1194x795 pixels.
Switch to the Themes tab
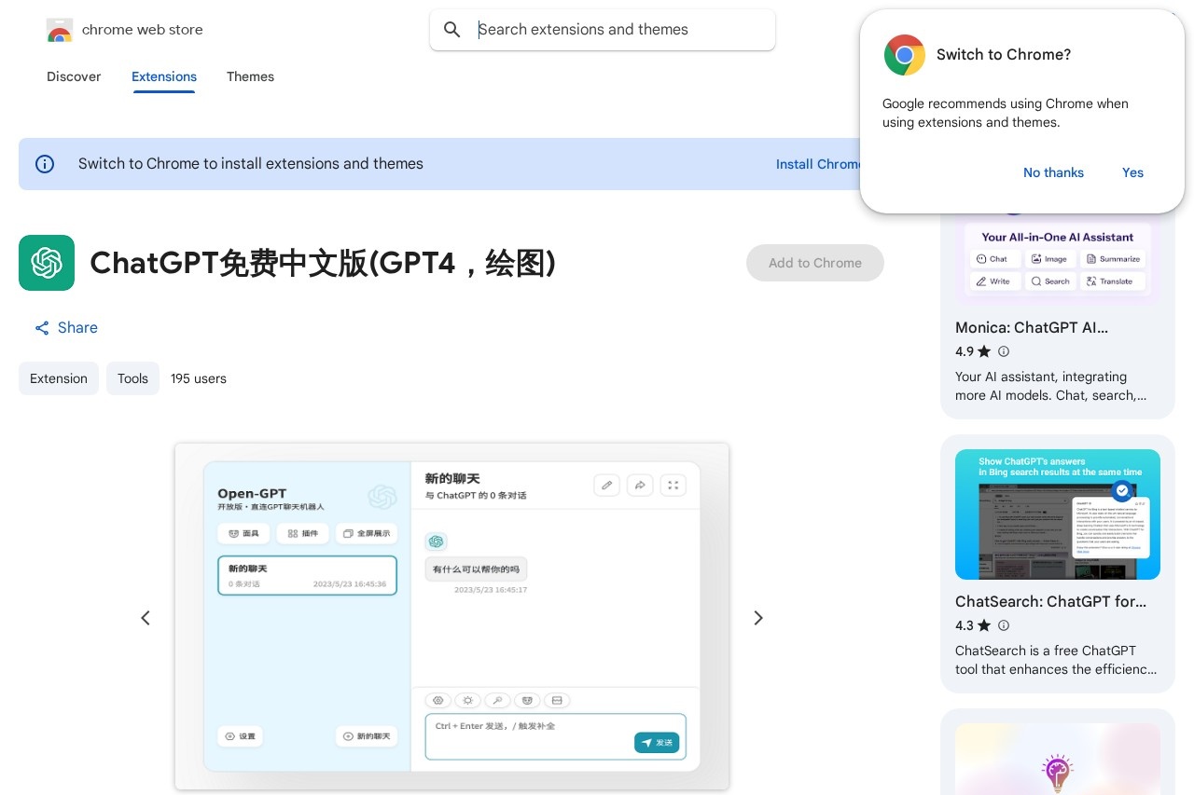click(250, 76)
